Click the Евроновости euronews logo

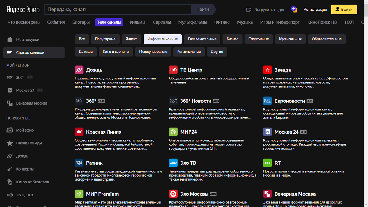coord(267,101)
